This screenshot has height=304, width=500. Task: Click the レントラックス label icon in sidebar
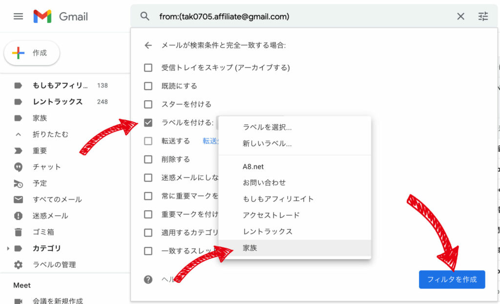click(x=18, y=102)
